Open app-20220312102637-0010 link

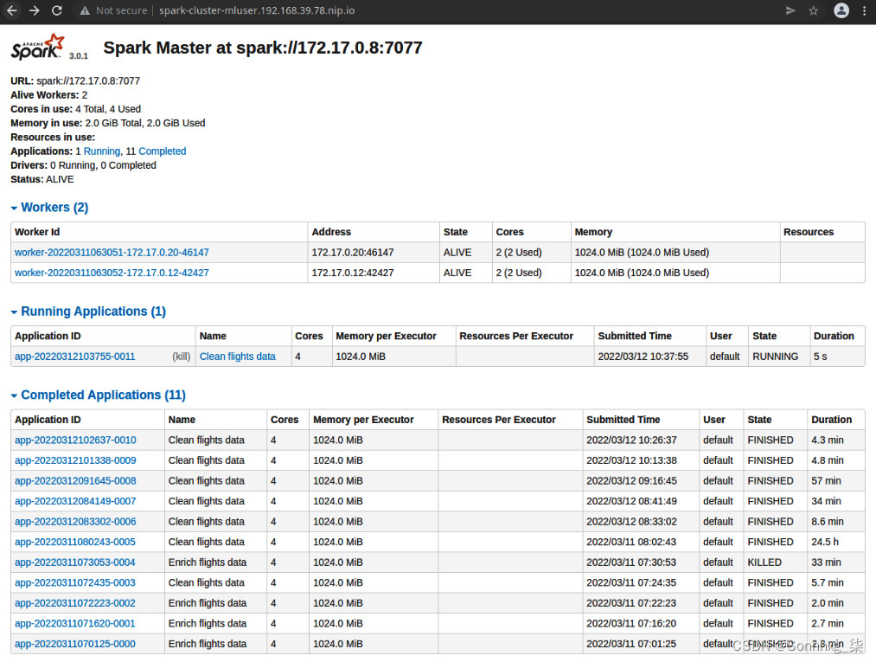coord(75,440)
